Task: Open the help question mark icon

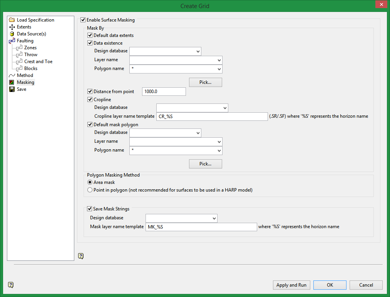Action: pyautogui.click(x=80, y=255)
